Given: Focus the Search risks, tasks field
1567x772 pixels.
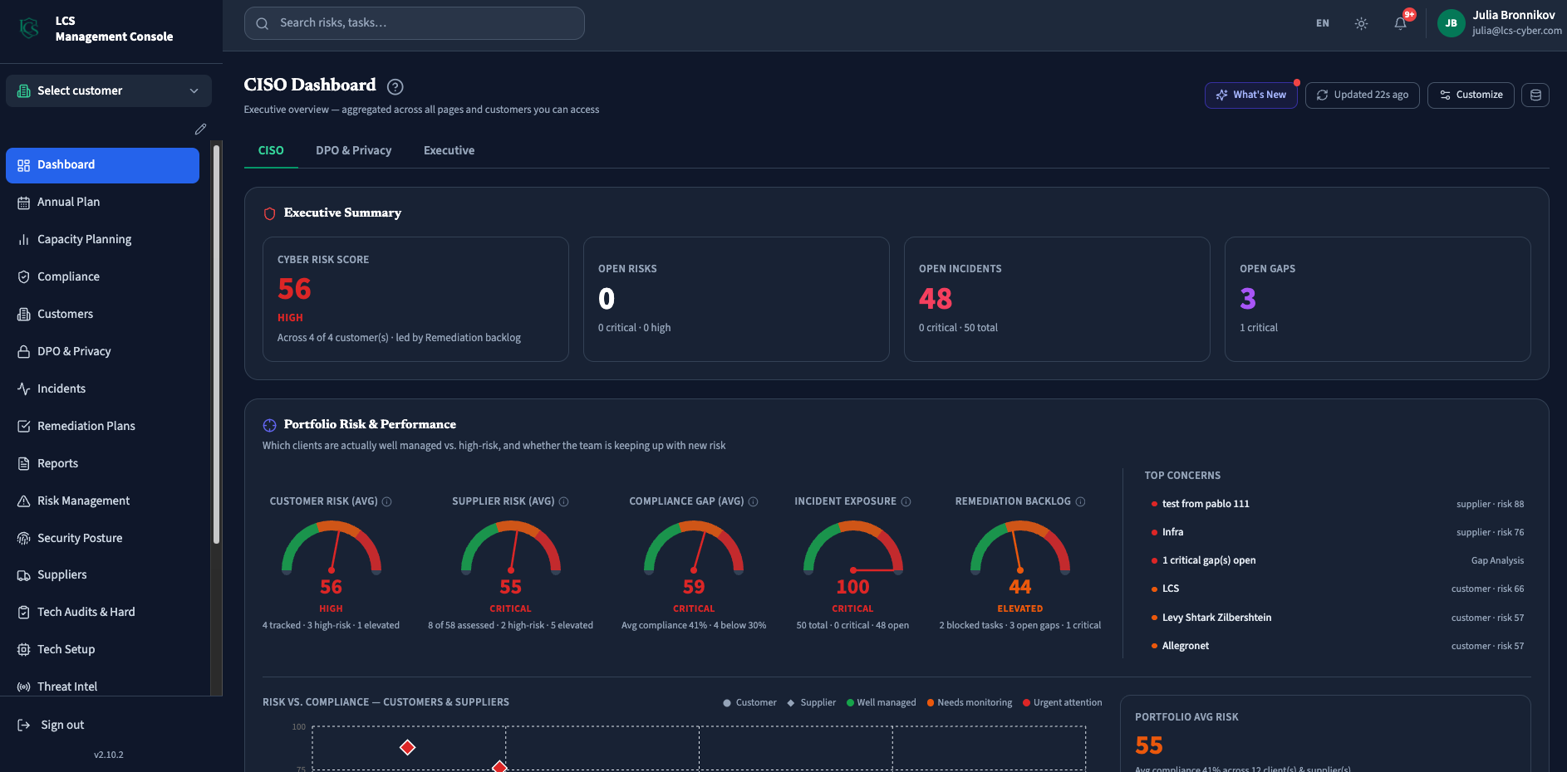Looking at the screenshot, I should pyautogui.click(x=414, y=23).
